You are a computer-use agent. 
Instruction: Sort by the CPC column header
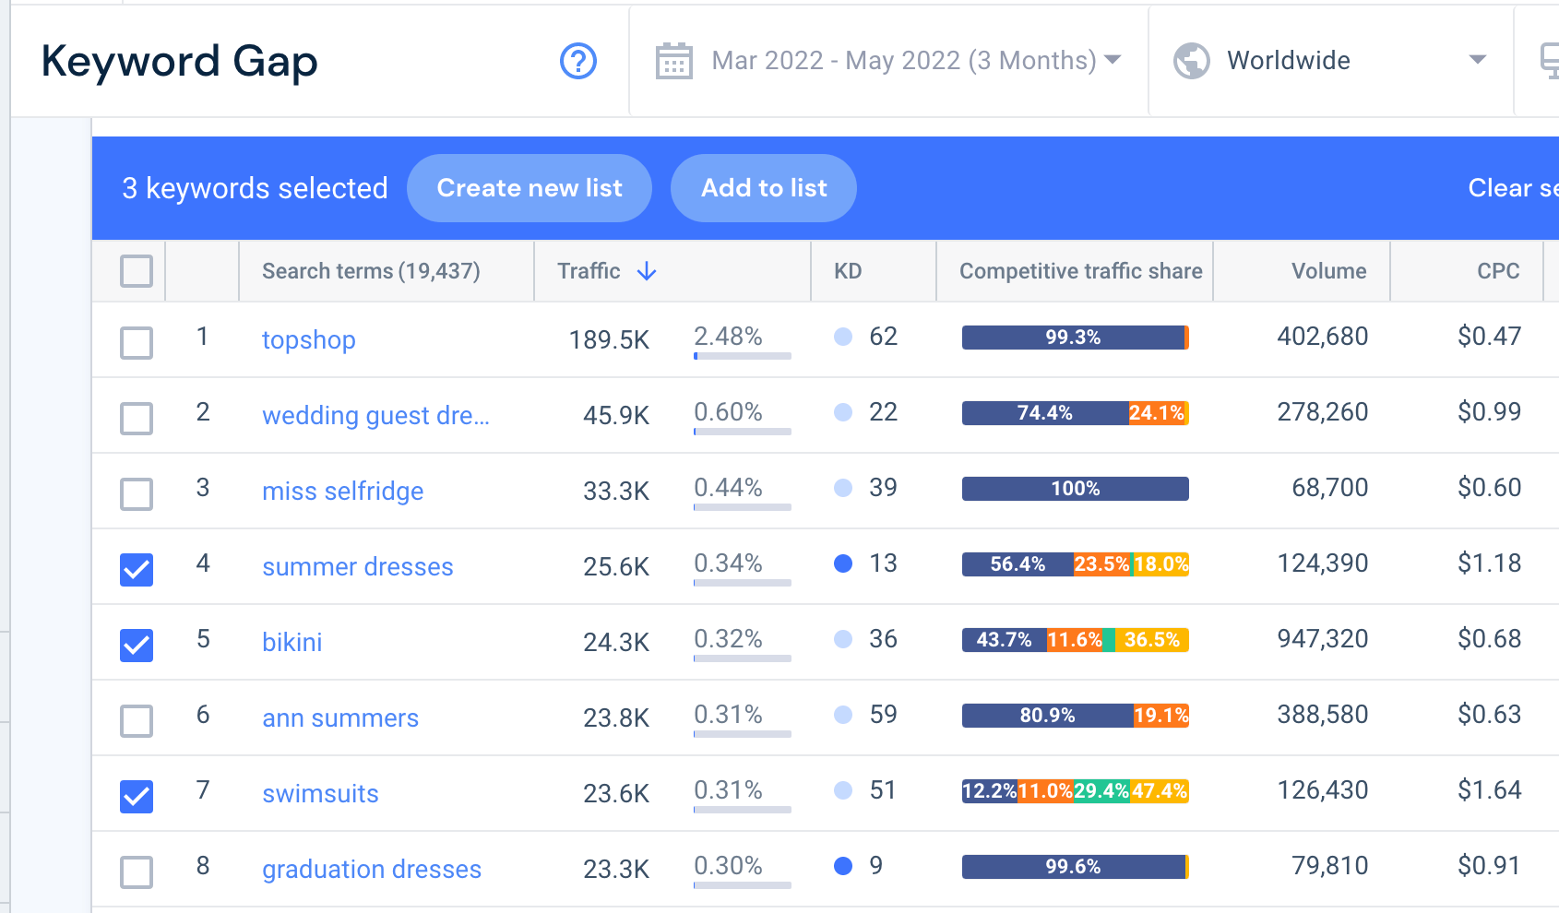tap(1498, 271)
